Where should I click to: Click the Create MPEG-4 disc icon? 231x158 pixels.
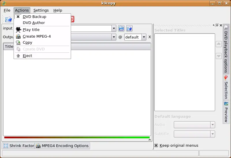(18, 36)
